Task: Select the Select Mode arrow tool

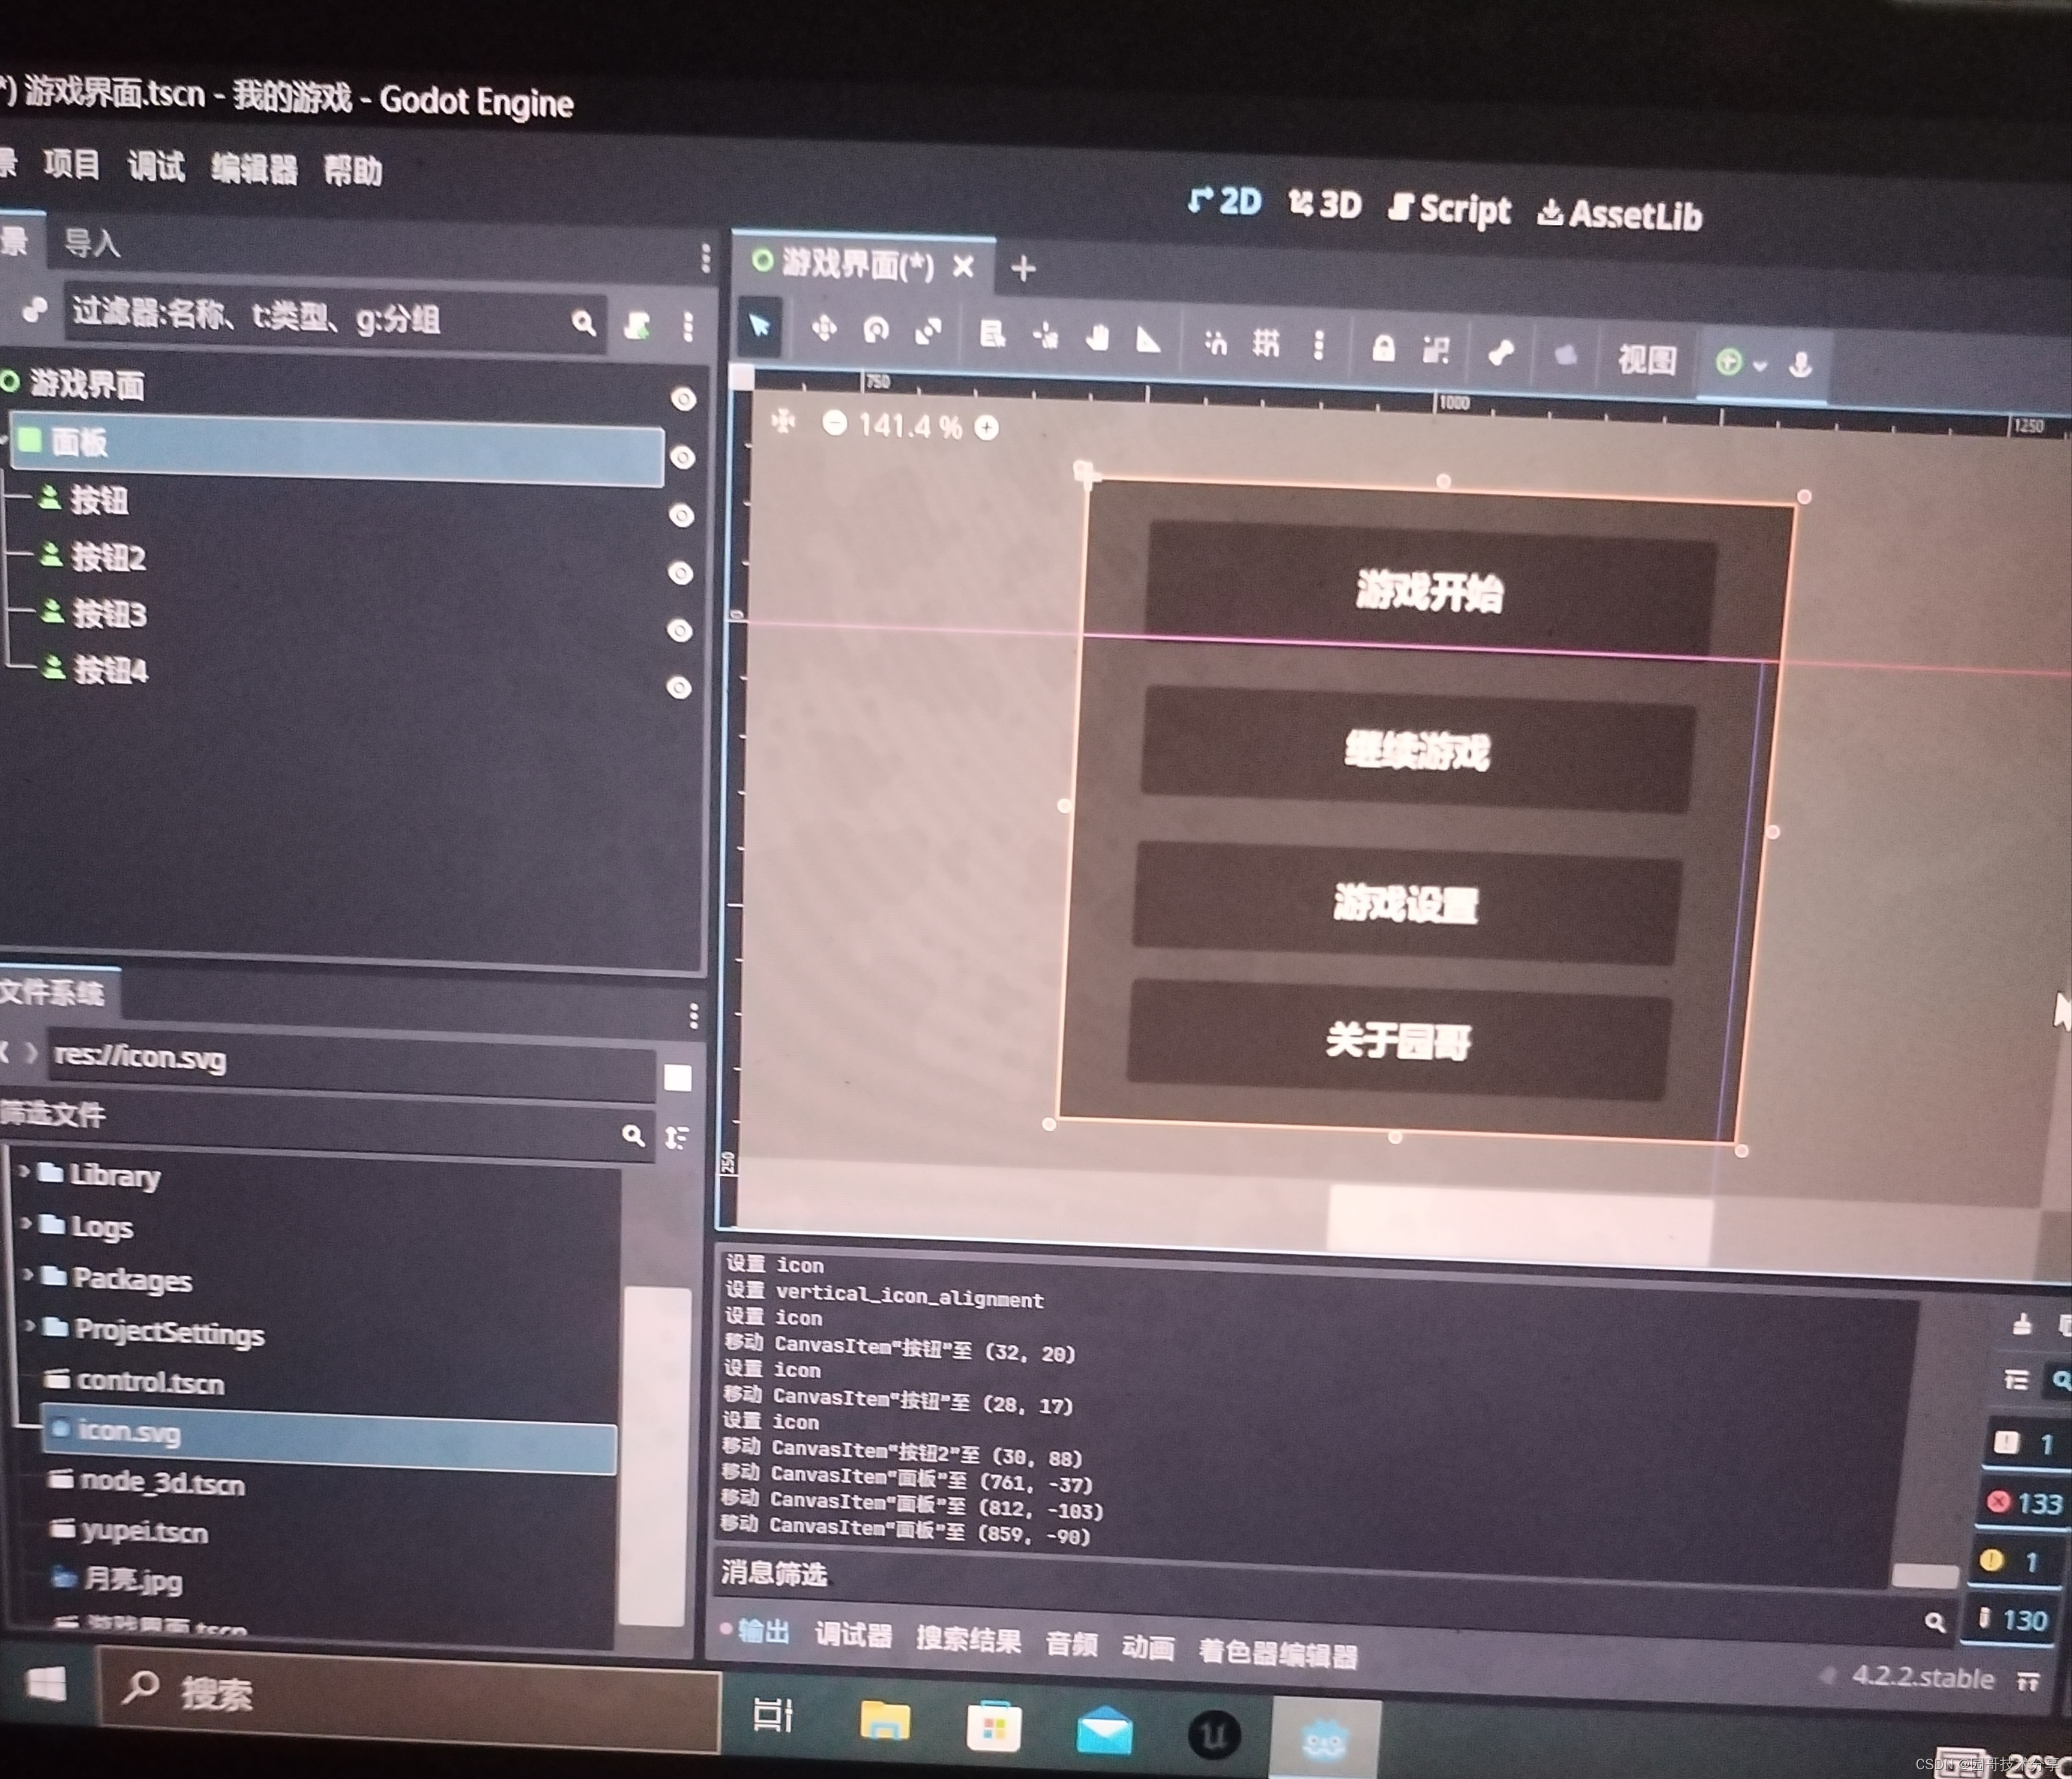Action: [x=760, y=326]
